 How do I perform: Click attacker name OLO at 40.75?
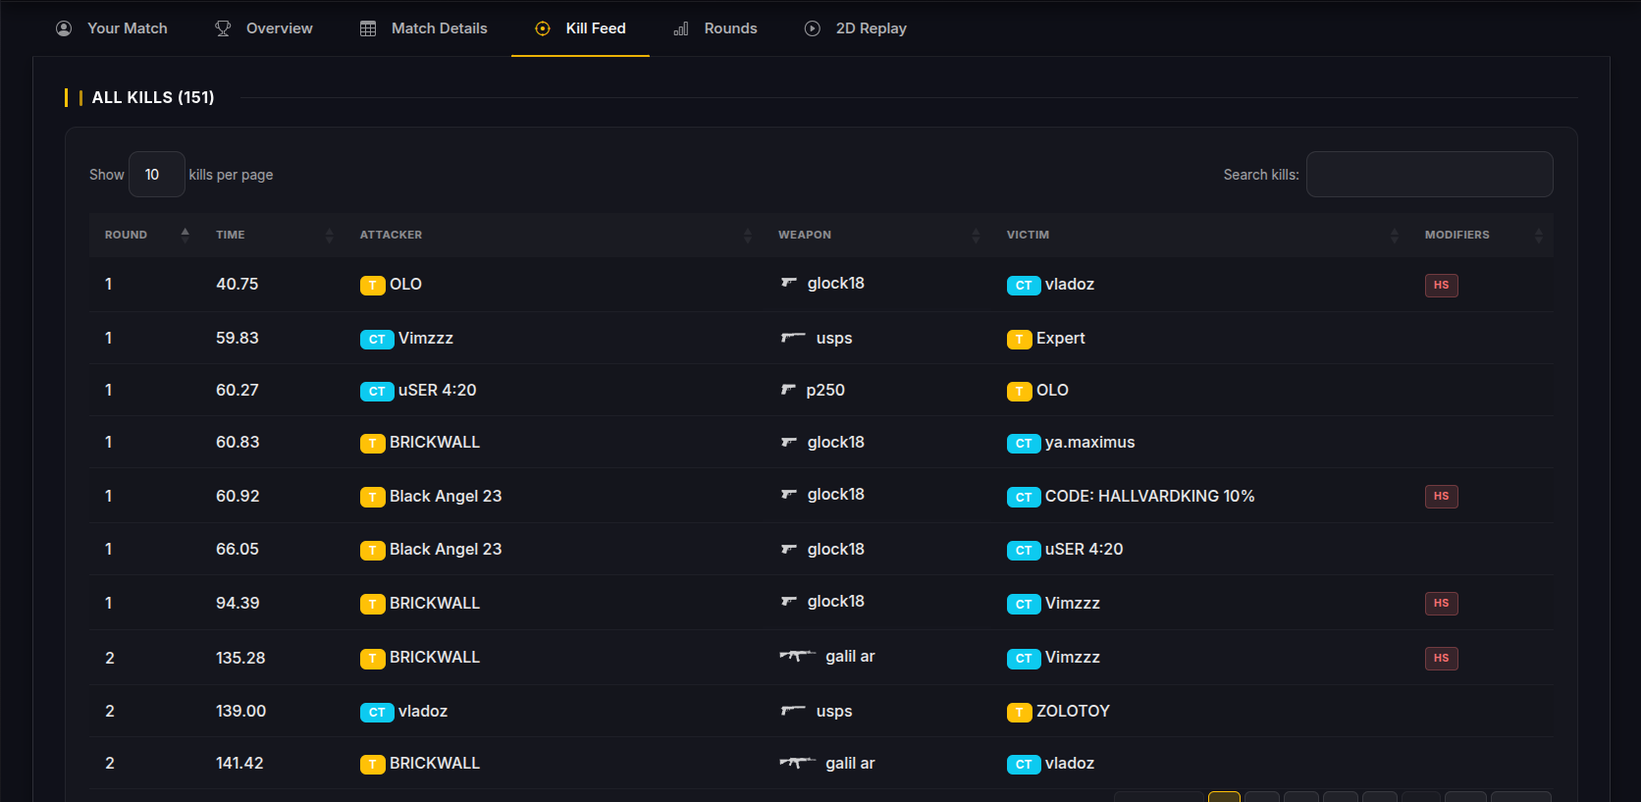[x=405, y=284]
